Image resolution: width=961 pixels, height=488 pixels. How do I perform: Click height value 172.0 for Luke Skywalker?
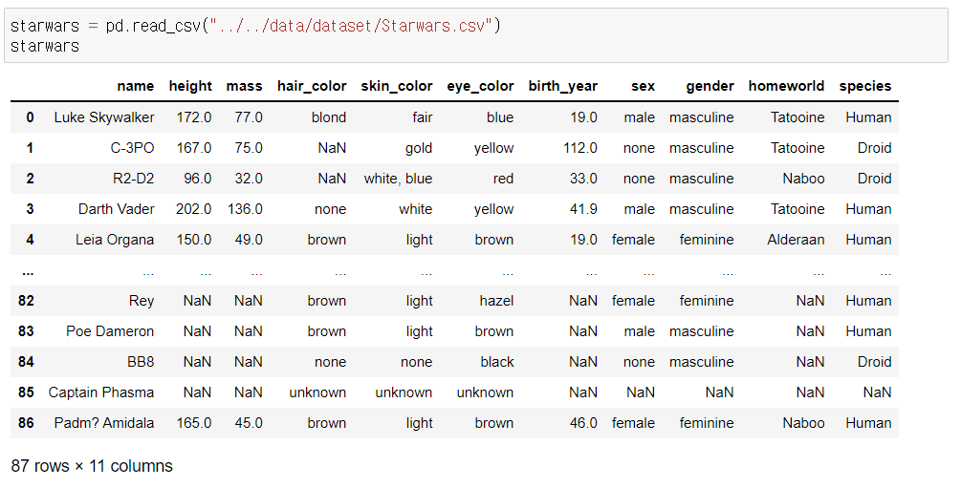coord(194,117)
